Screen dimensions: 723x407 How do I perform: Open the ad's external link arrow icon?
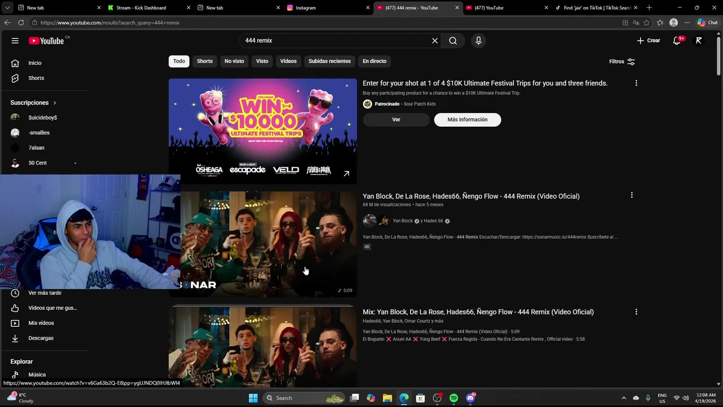346,174
